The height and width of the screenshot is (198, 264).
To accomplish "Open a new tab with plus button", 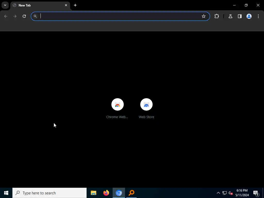I will tap(75, 5).
